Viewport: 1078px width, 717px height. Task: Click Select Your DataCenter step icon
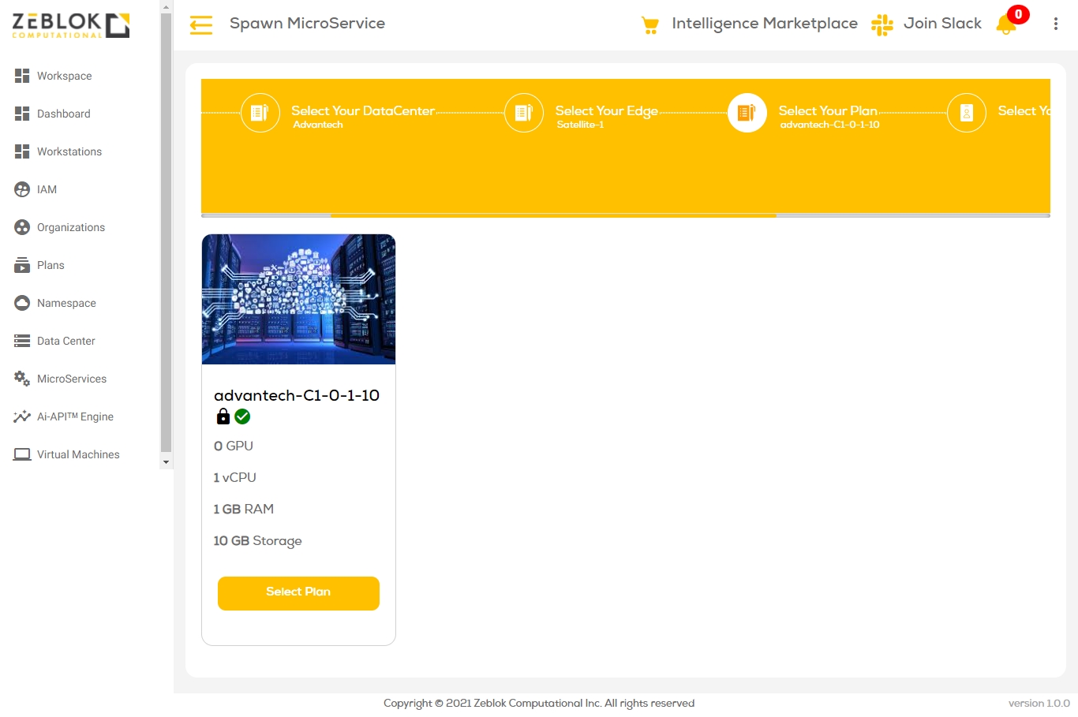click(260, 113)
